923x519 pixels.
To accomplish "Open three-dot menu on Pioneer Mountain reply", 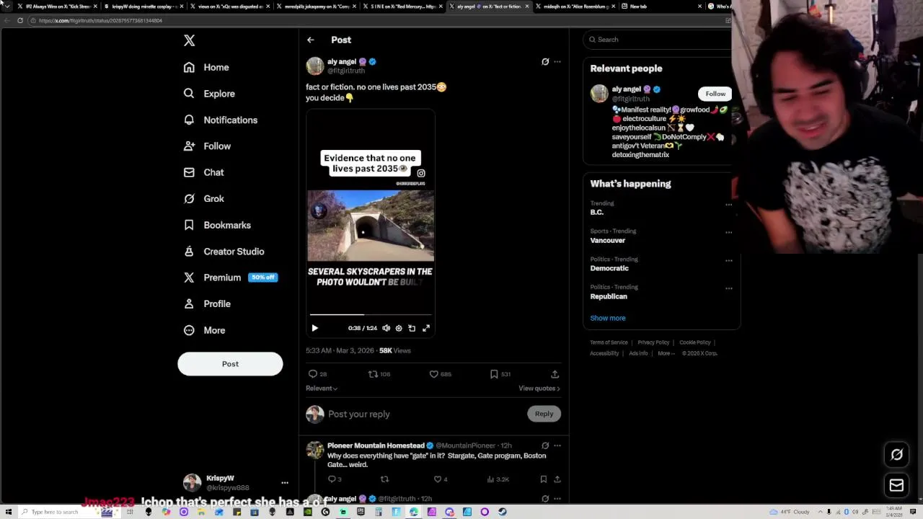I will 557,445.
